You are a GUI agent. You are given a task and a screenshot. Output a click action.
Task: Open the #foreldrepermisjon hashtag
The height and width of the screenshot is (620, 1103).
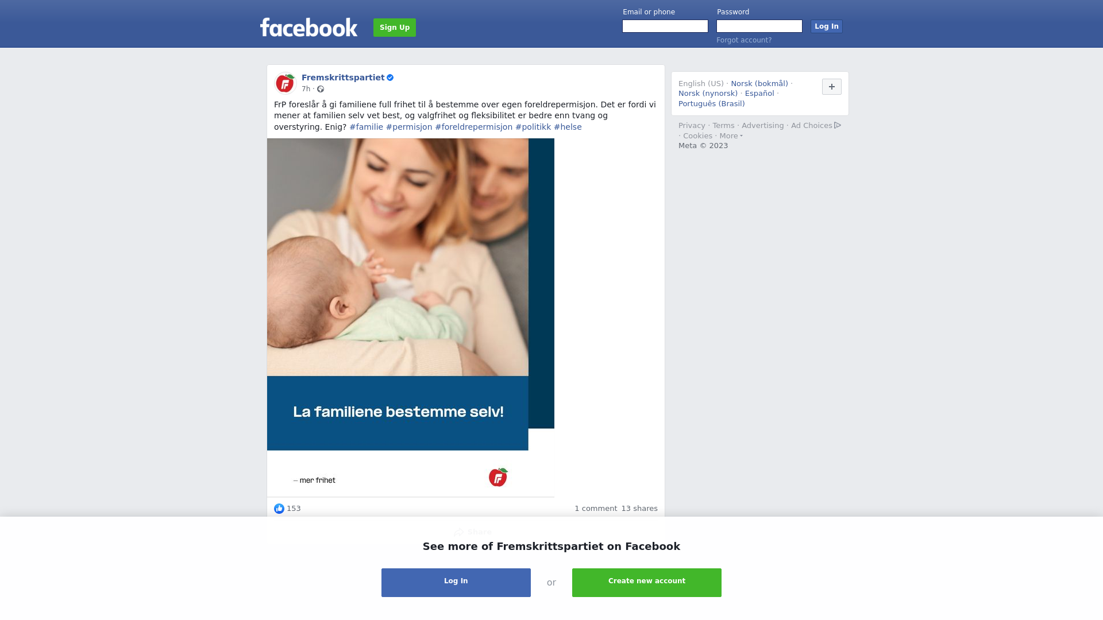pos(473,127)
